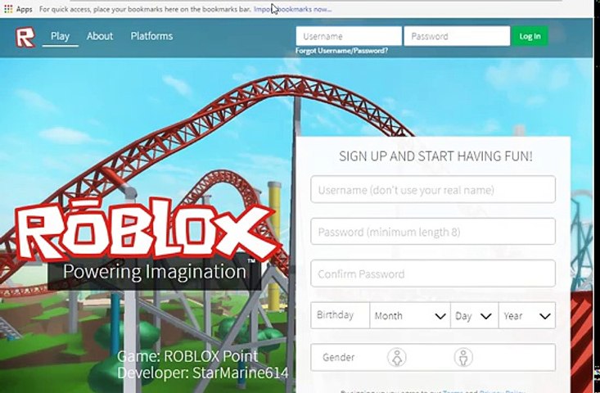Click the signup Password minimum length field
This screenshot has width=600, height=393.
pyautogui.click(x=433, y=232)
